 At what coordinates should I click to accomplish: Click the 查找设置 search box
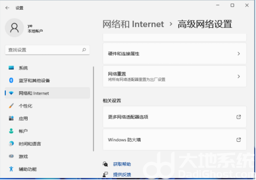point(47,50)
